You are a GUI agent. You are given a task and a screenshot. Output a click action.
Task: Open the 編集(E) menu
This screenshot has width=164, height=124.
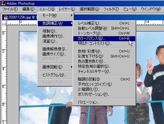pos(28,9)
